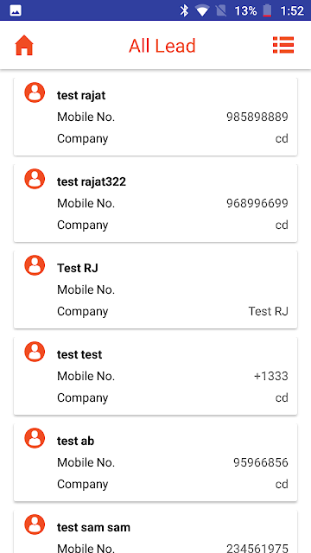Select the test test lead name
Image resolution: width=311 pixels, height=553 pixels.
(79, 354)
